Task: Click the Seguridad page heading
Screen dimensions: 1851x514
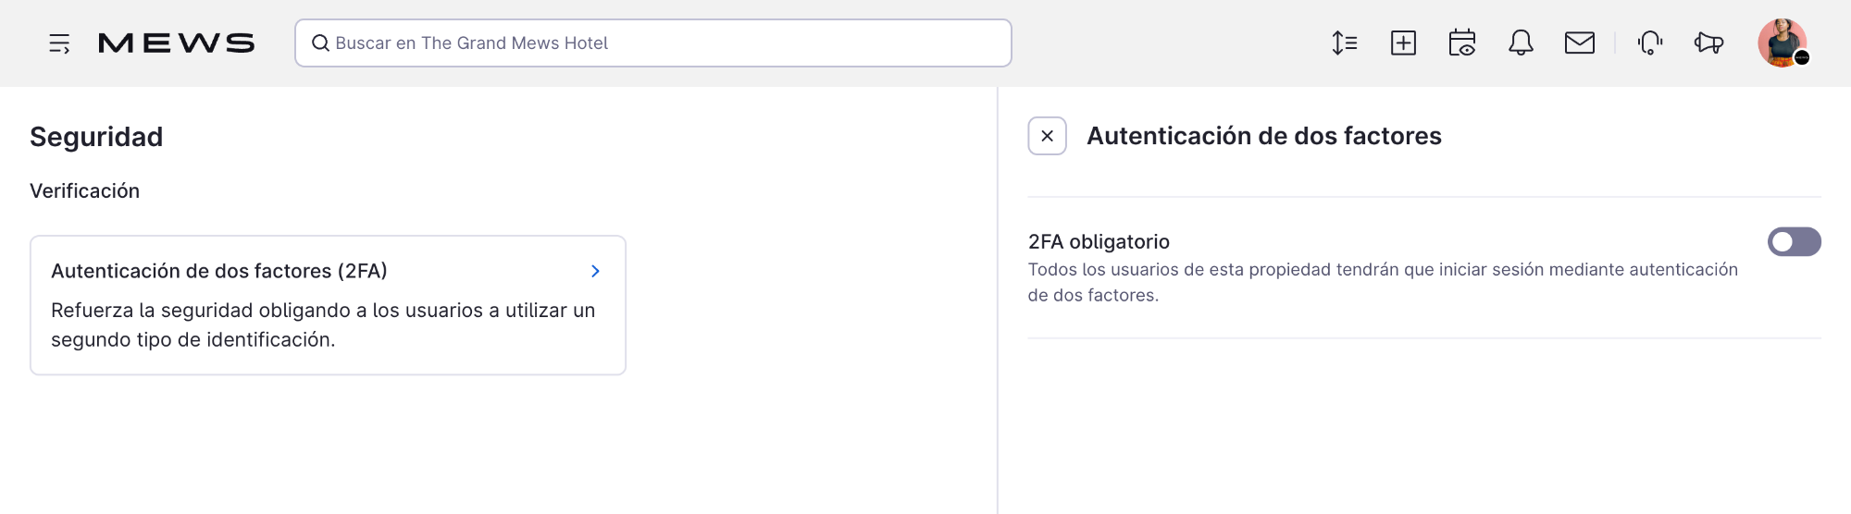Action: point(96,137)
